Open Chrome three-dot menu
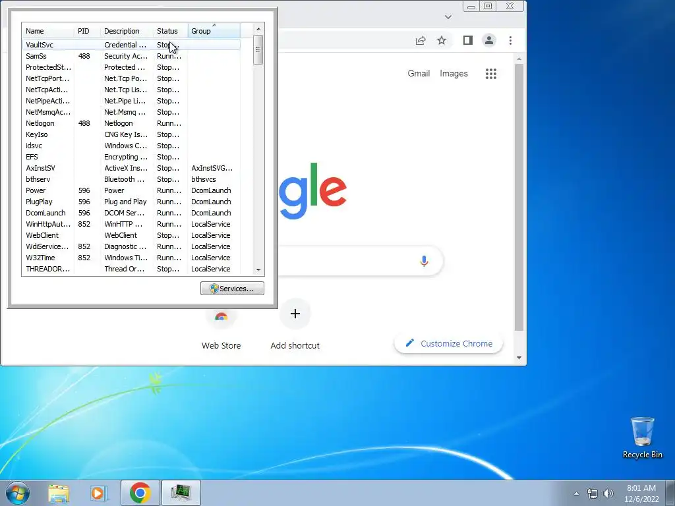 click(x=511, y=40)
